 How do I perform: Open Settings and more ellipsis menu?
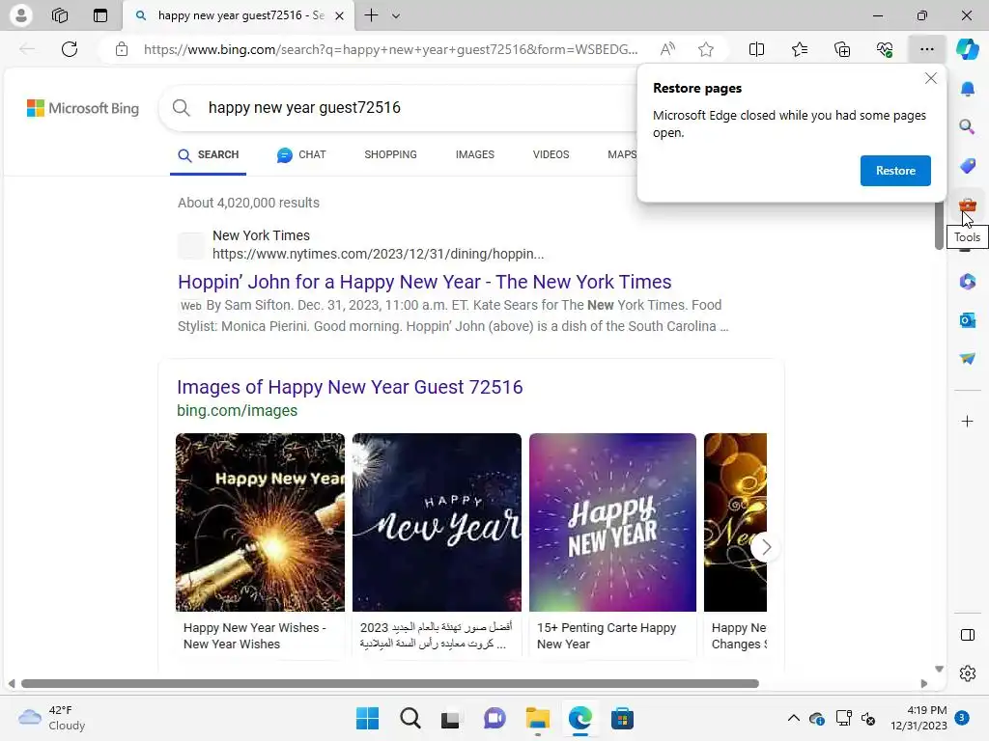click(x=926, y=49)
